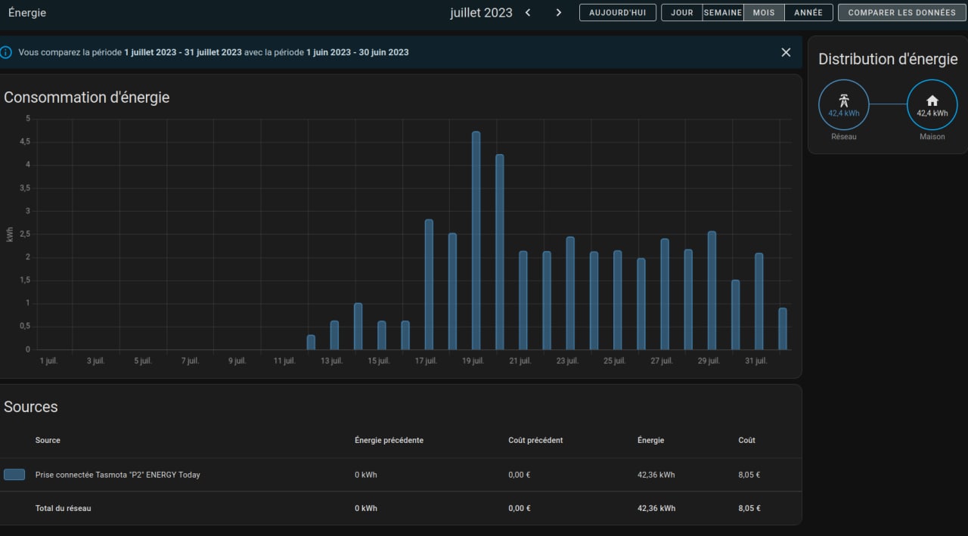Go to the previous month with left chevron
The image size is (968, 536).
tap(528, 13)
